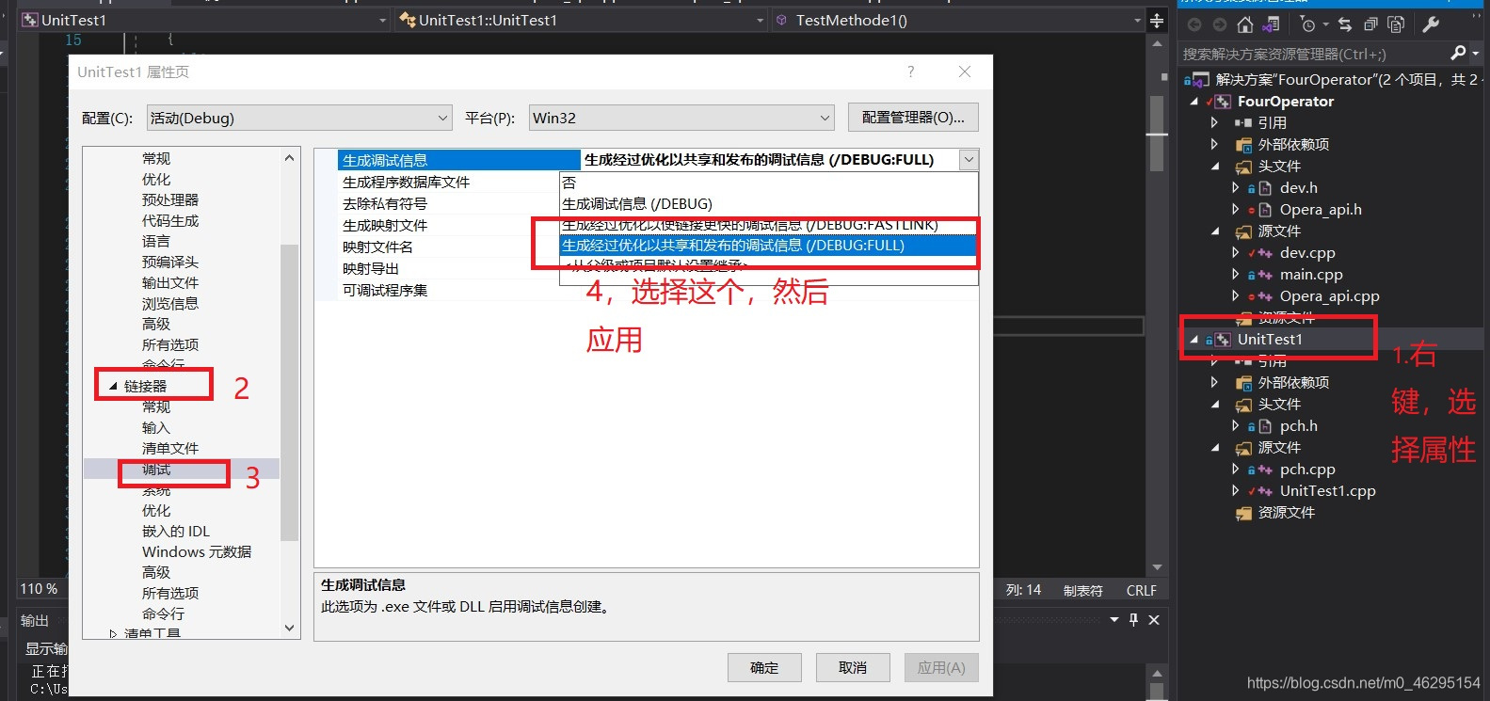Expand the pch.cpp node arrow
The width and height of the screenshot is (1490, 701).
[1236, 470]
